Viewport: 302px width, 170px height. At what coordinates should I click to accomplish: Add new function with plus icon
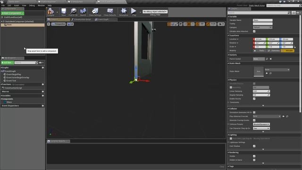point(43,85)
